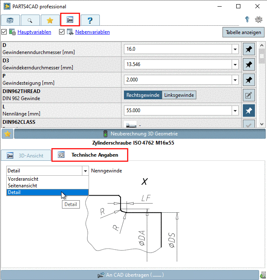Click the 55.000 value field
Image resolution: width=267 pixels, height=280 pixels.
pyautogui.click(x=178, y=111)
